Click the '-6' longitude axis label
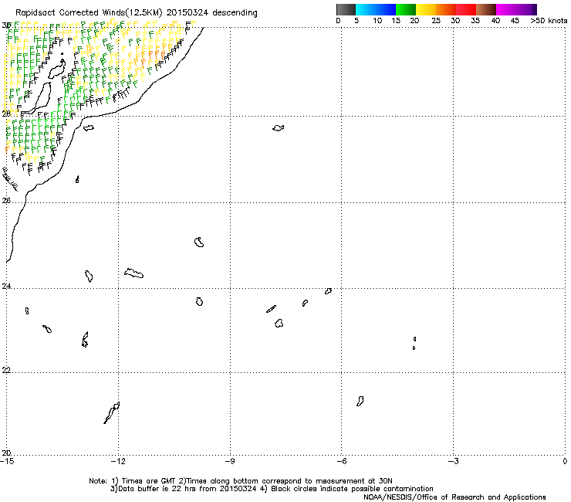 point(341,462)
